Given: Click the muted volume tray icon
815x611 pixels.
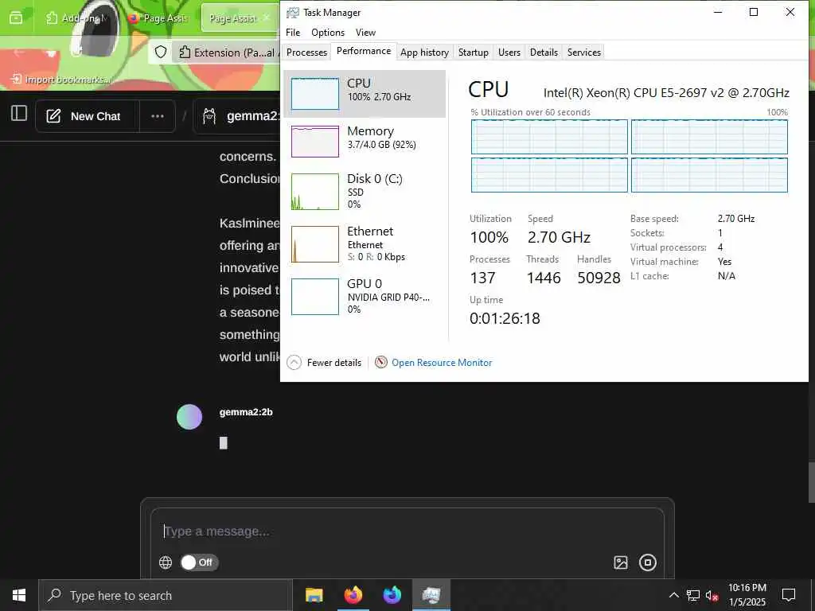Looking at the screenshot, I should pos(712,596).
